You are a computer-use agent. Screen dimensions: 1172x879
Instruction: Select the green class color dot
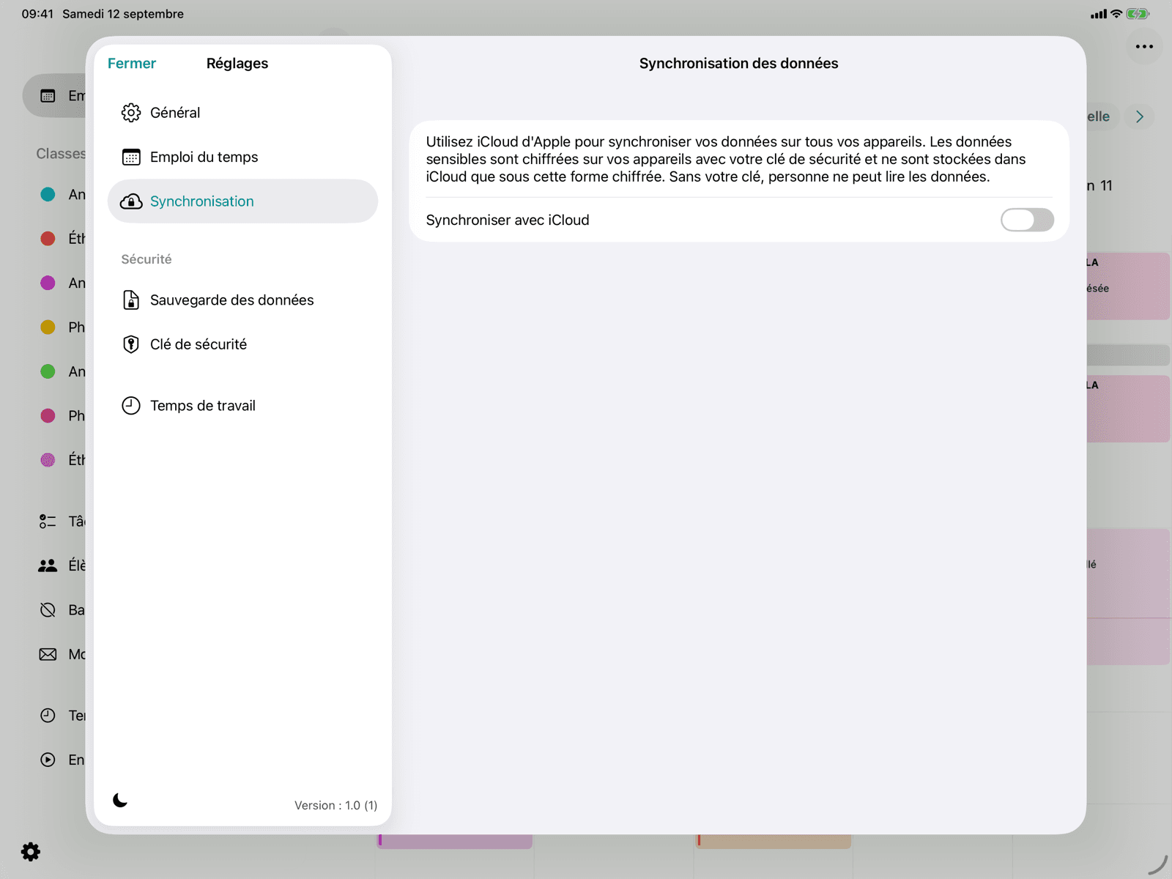pyautogui.click(x=48, y=371)
